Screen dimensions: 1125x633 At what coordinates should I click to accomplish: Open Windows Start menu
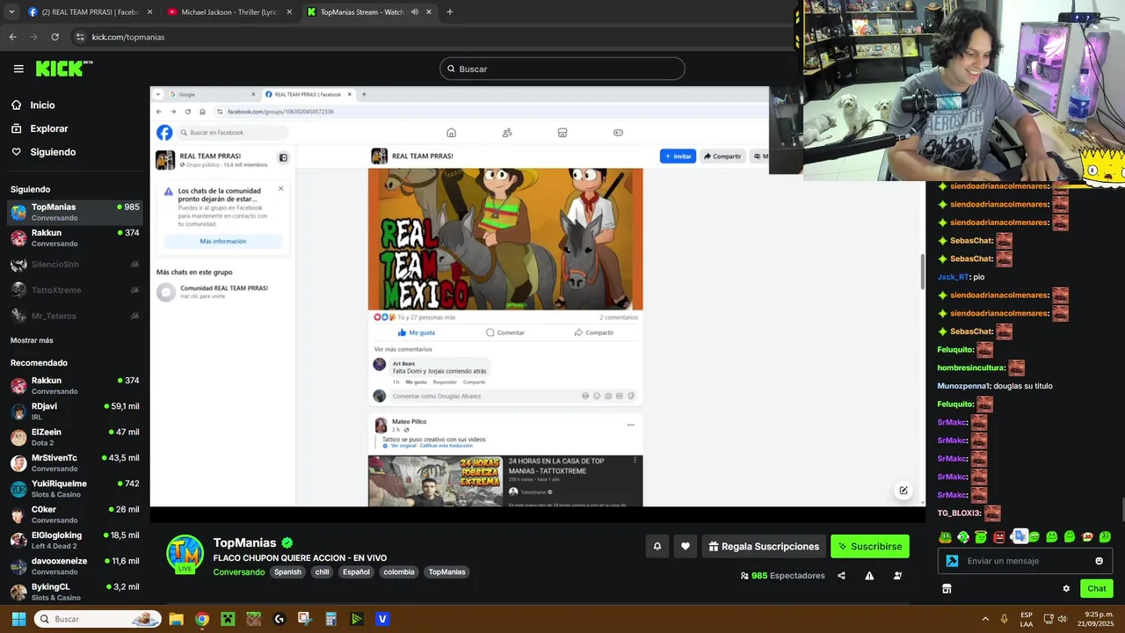18,619
